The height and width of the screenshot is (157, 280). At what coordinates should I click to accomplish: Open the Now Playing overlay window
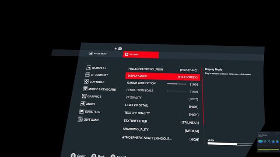(x=268, y=142)
